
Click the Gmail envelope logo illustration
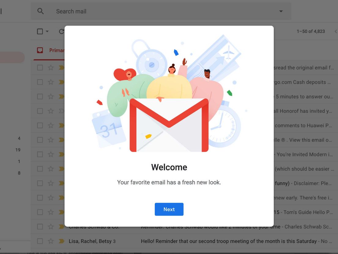pos(169,125)
